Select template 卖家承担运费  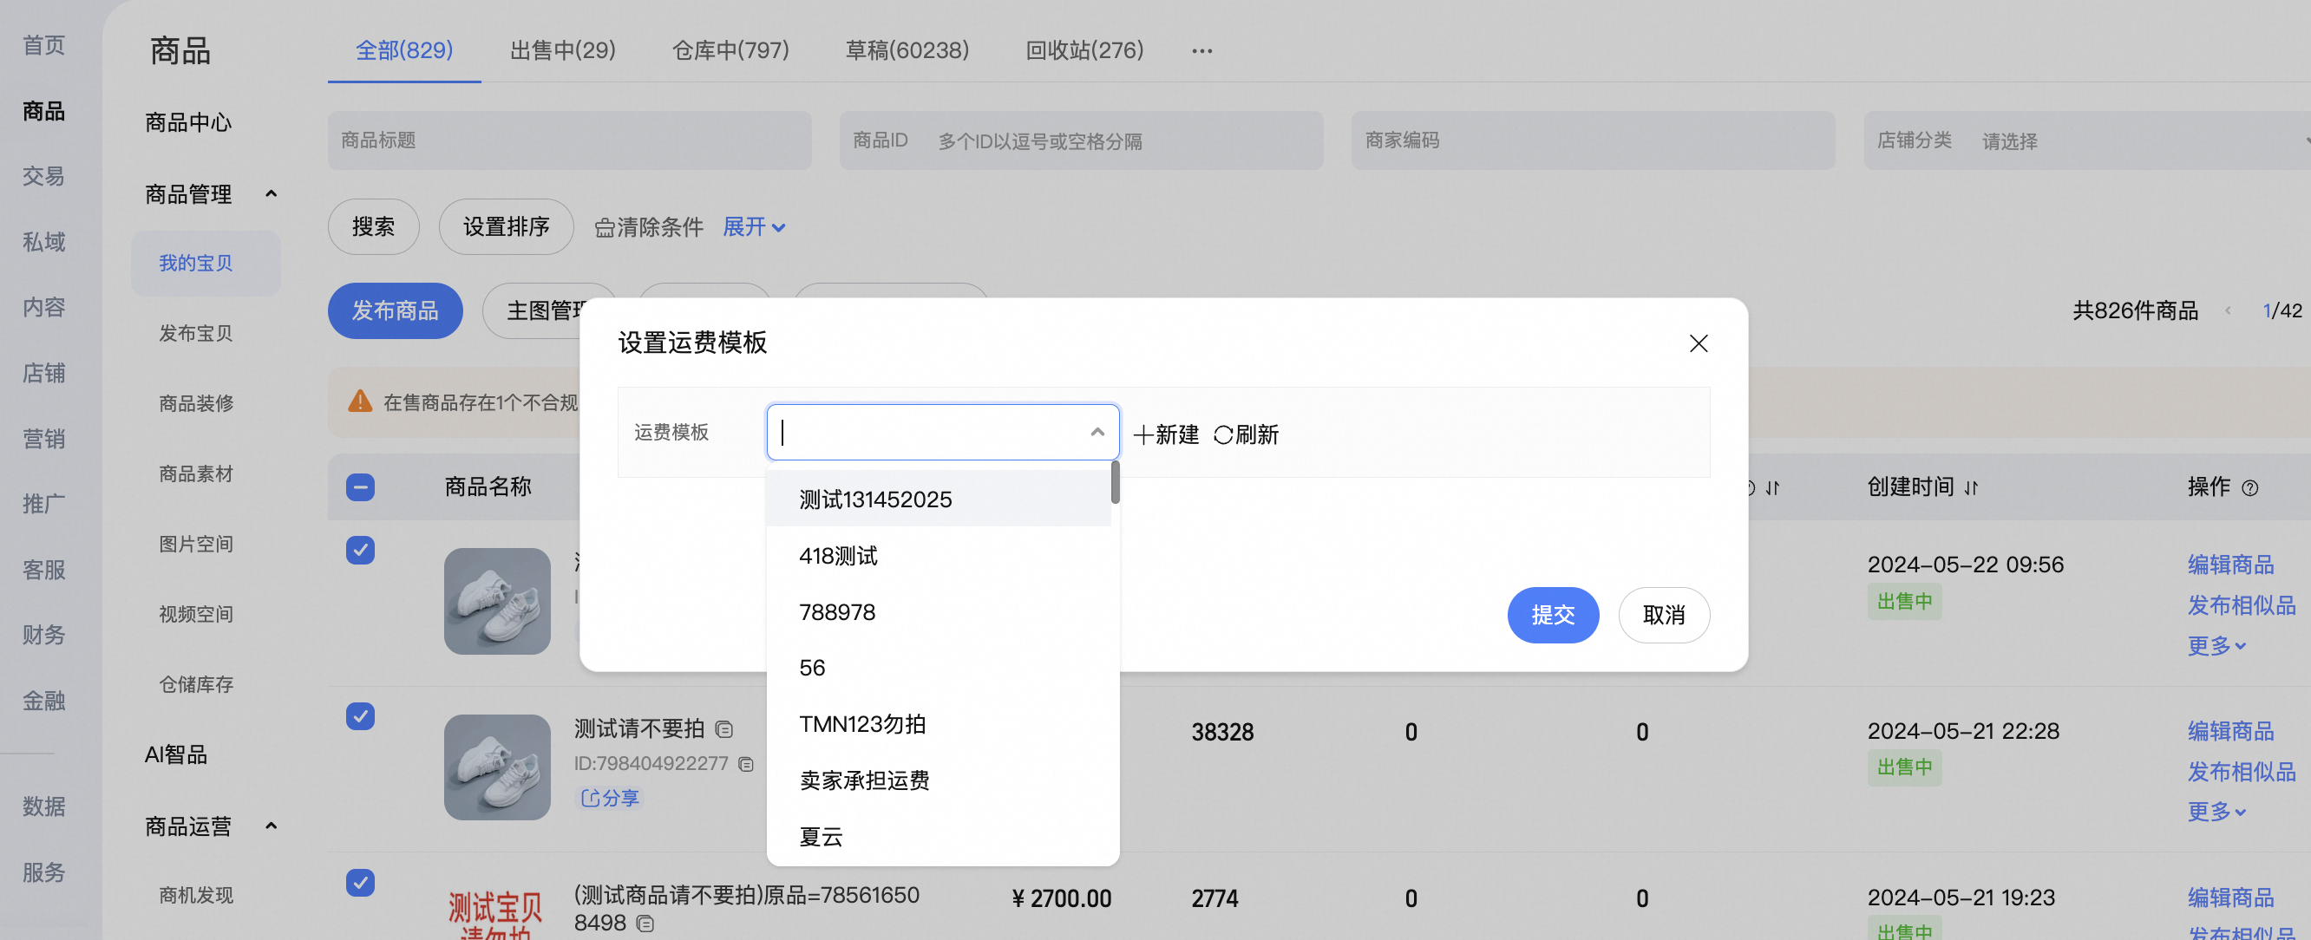point(939,780)
